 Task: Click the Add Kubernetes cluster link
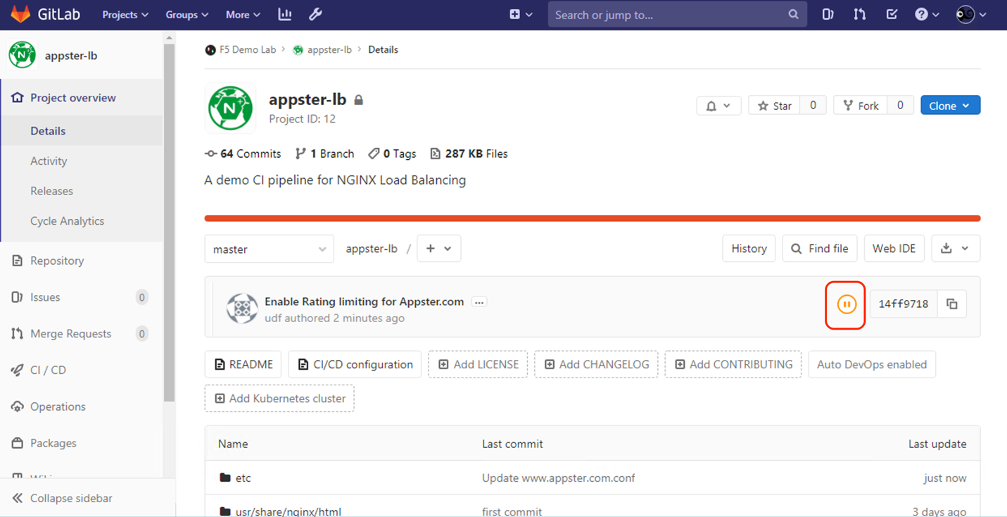coord(279,398)
